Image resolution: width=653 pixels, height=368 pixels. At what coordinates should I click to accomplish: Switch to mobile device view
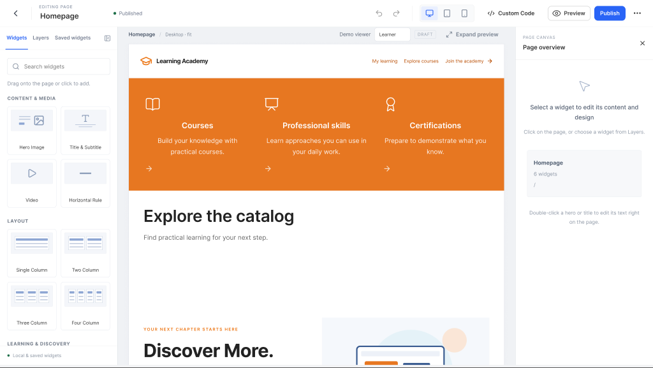pyautogui.click(x=464, y=13)
